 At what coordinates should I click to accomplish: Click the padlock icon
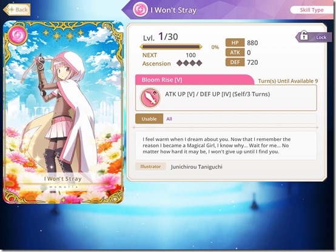pos(304,36)
